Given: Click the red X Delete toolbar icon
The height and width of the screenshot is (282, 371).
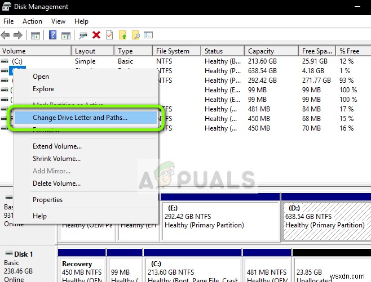Looking at the screenshot, I should point(96,35).
